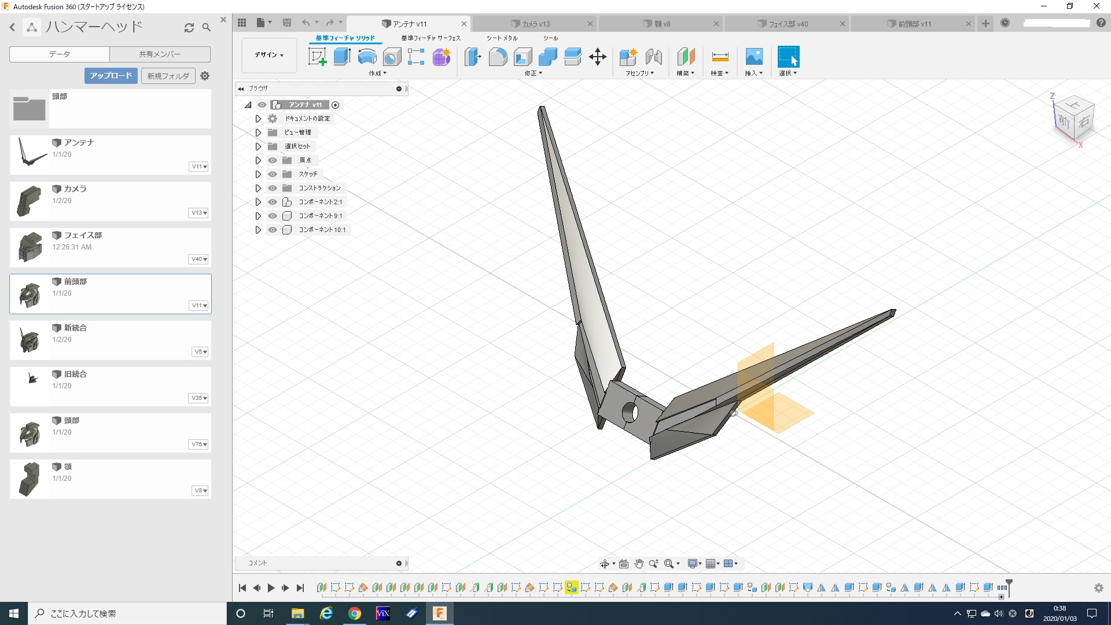This screenshot has height=625, width=1111.
Task: Open the V40 version dropdown for フェイス部
Action: point(199,259)
